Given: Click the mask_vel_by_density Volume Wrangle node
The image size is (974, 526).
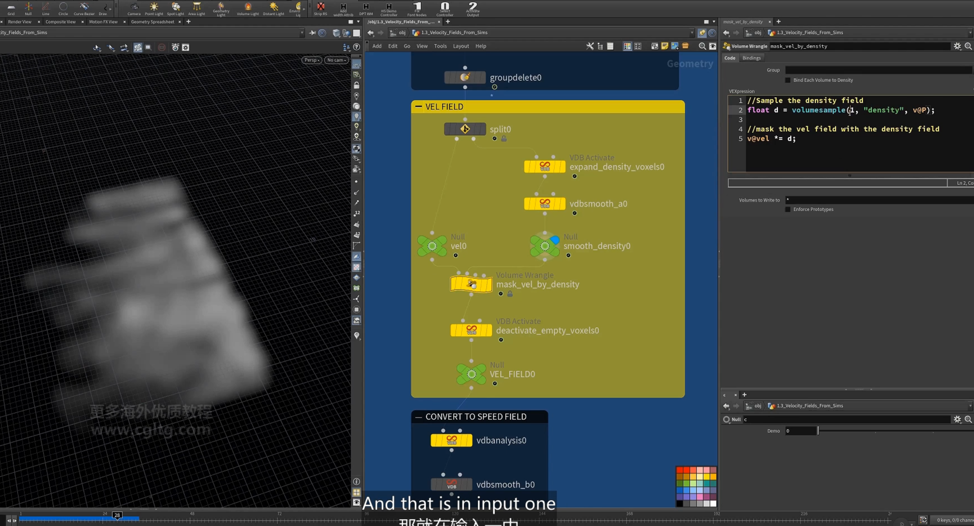Looking at the screenshot, I should [x=471, y=284].
